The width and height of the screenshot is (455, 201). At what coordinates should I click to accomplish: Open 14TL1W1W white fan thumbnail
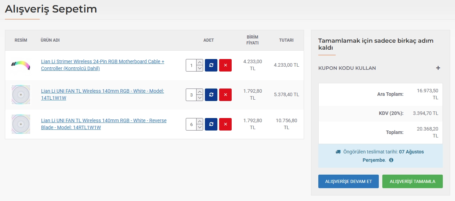(x=21, y=94)
